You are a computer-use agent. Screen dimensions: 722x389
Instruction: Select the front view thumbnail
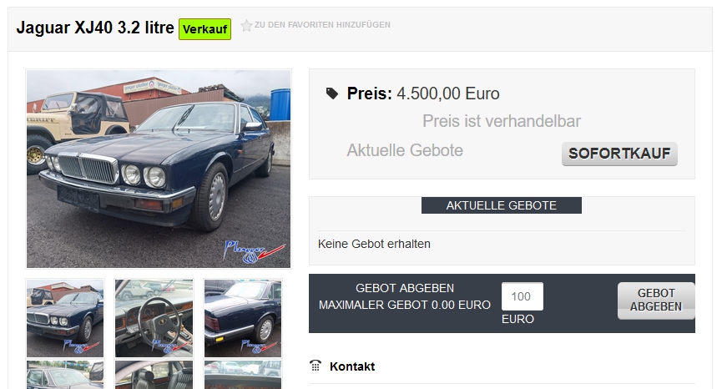click(65, 318)
